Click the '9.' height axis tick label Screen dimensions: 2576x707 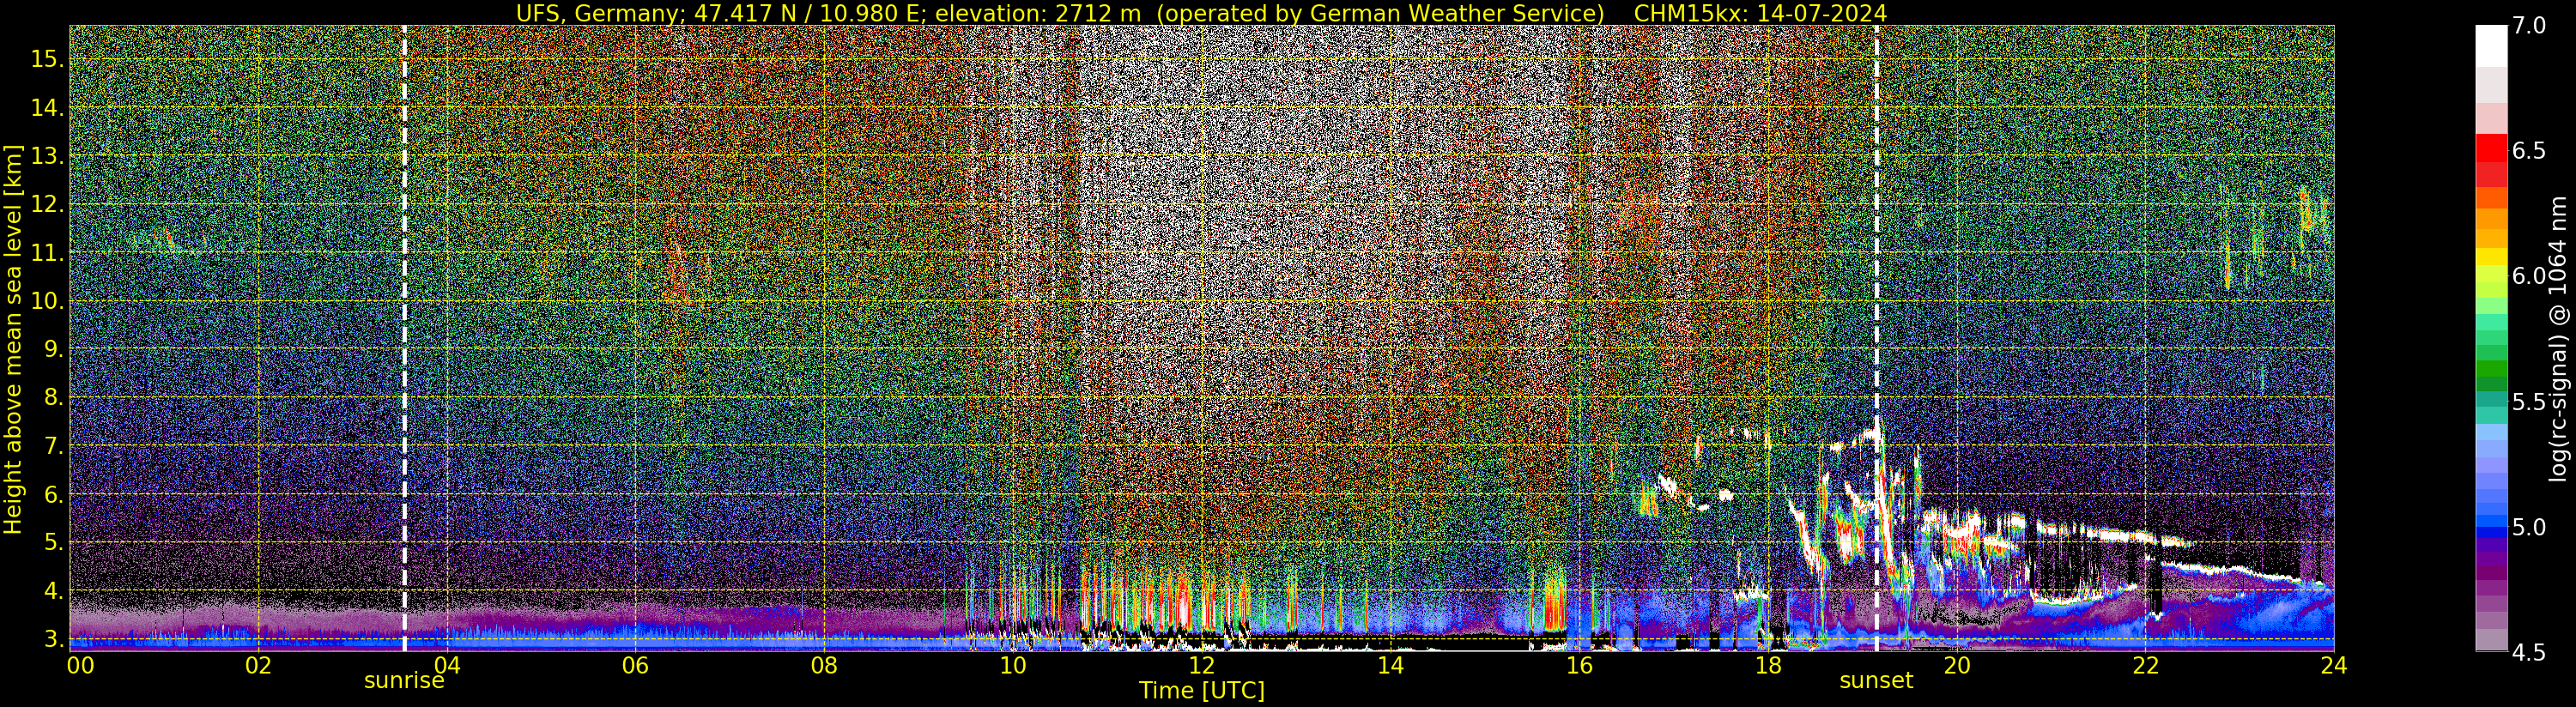coord(52,349)
